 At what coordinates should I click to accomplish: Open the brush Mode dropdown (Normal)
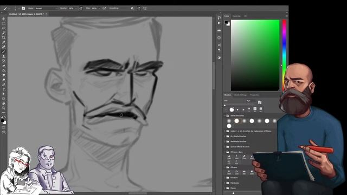tap(47, 8)
